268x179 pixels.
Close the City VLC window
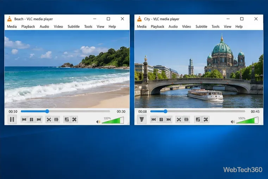click(x=256, y=19)
